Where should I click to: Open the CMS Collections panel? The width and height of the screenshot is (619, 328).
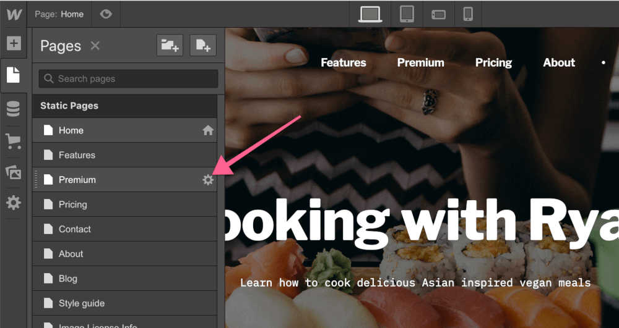(14, 109)
